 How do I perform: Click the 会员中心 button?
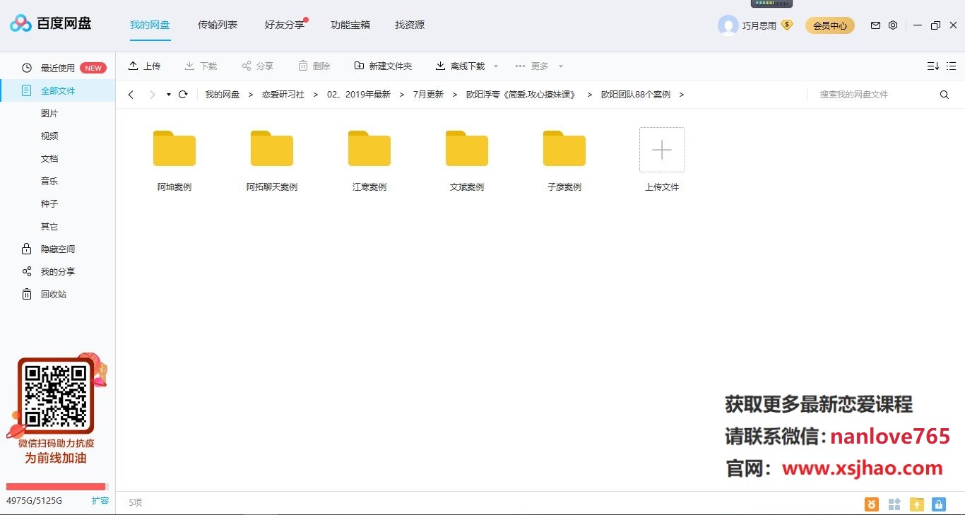[829, 25]
